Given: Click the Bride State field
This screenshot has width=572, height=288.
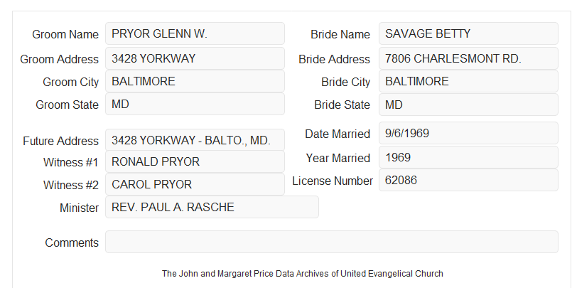Looking at the screenshot, I should click(x=468, y=105).
